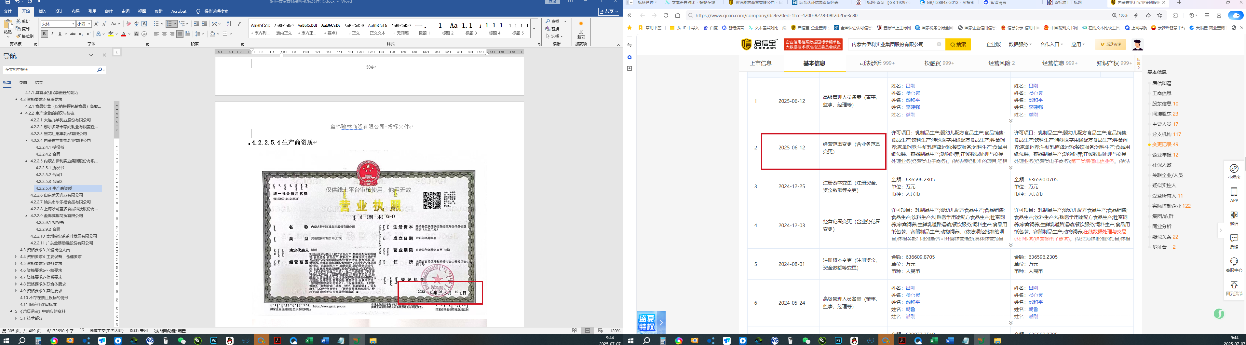Toggle numbered list in Word

[x=169, y=24]
